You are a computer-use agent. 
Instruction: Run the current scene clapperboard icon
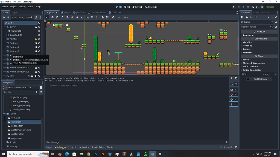pos(253,7)
